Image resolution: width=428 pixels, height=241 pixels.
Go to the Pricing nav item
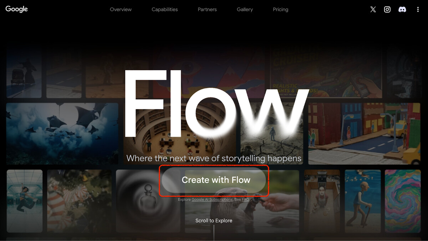pyautogui.click(x=281, y=10)
